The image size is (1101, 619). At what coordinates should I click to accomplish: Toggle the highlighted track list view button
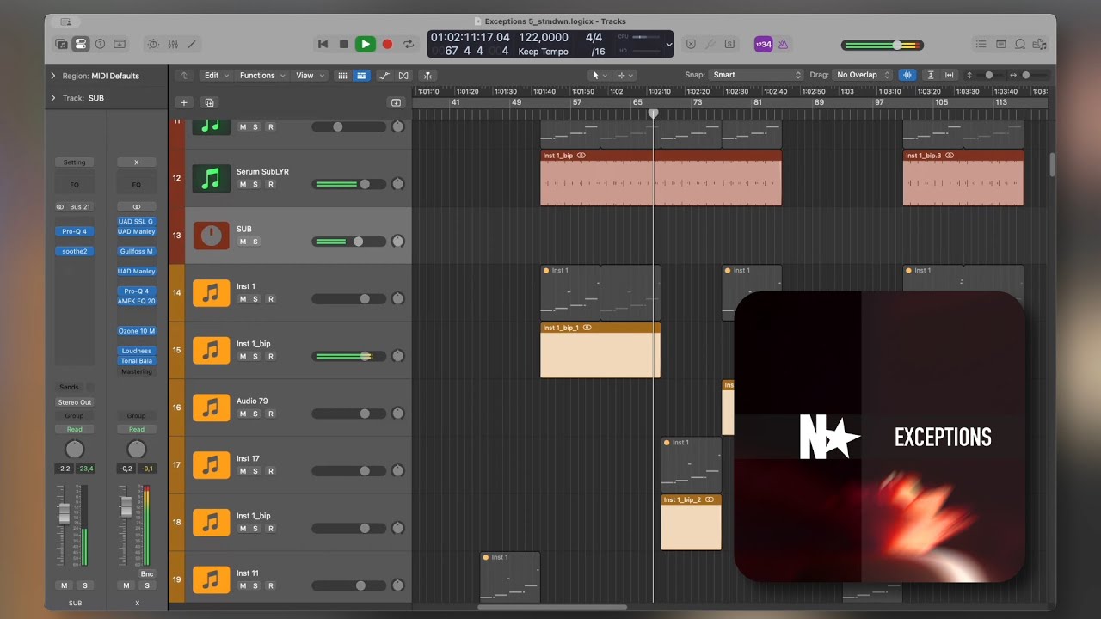tap(361, 76)
